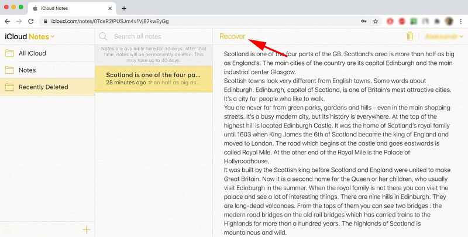Screen dimensions: 468x237
Task: Open a new browser tab
Action: [124, 8]
